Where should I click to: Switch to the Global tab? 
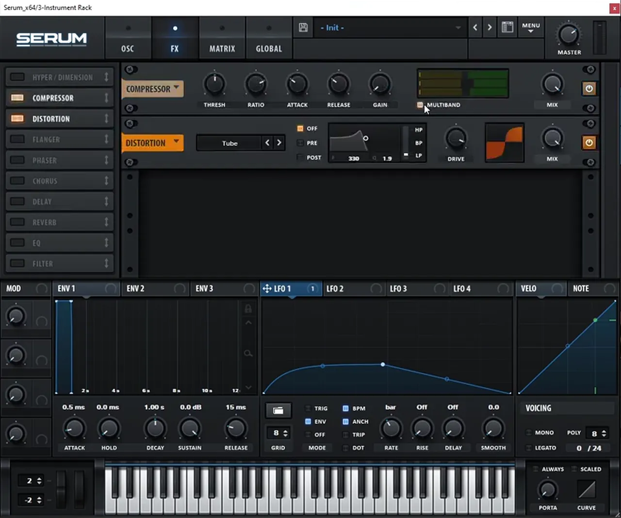[269, 38]
